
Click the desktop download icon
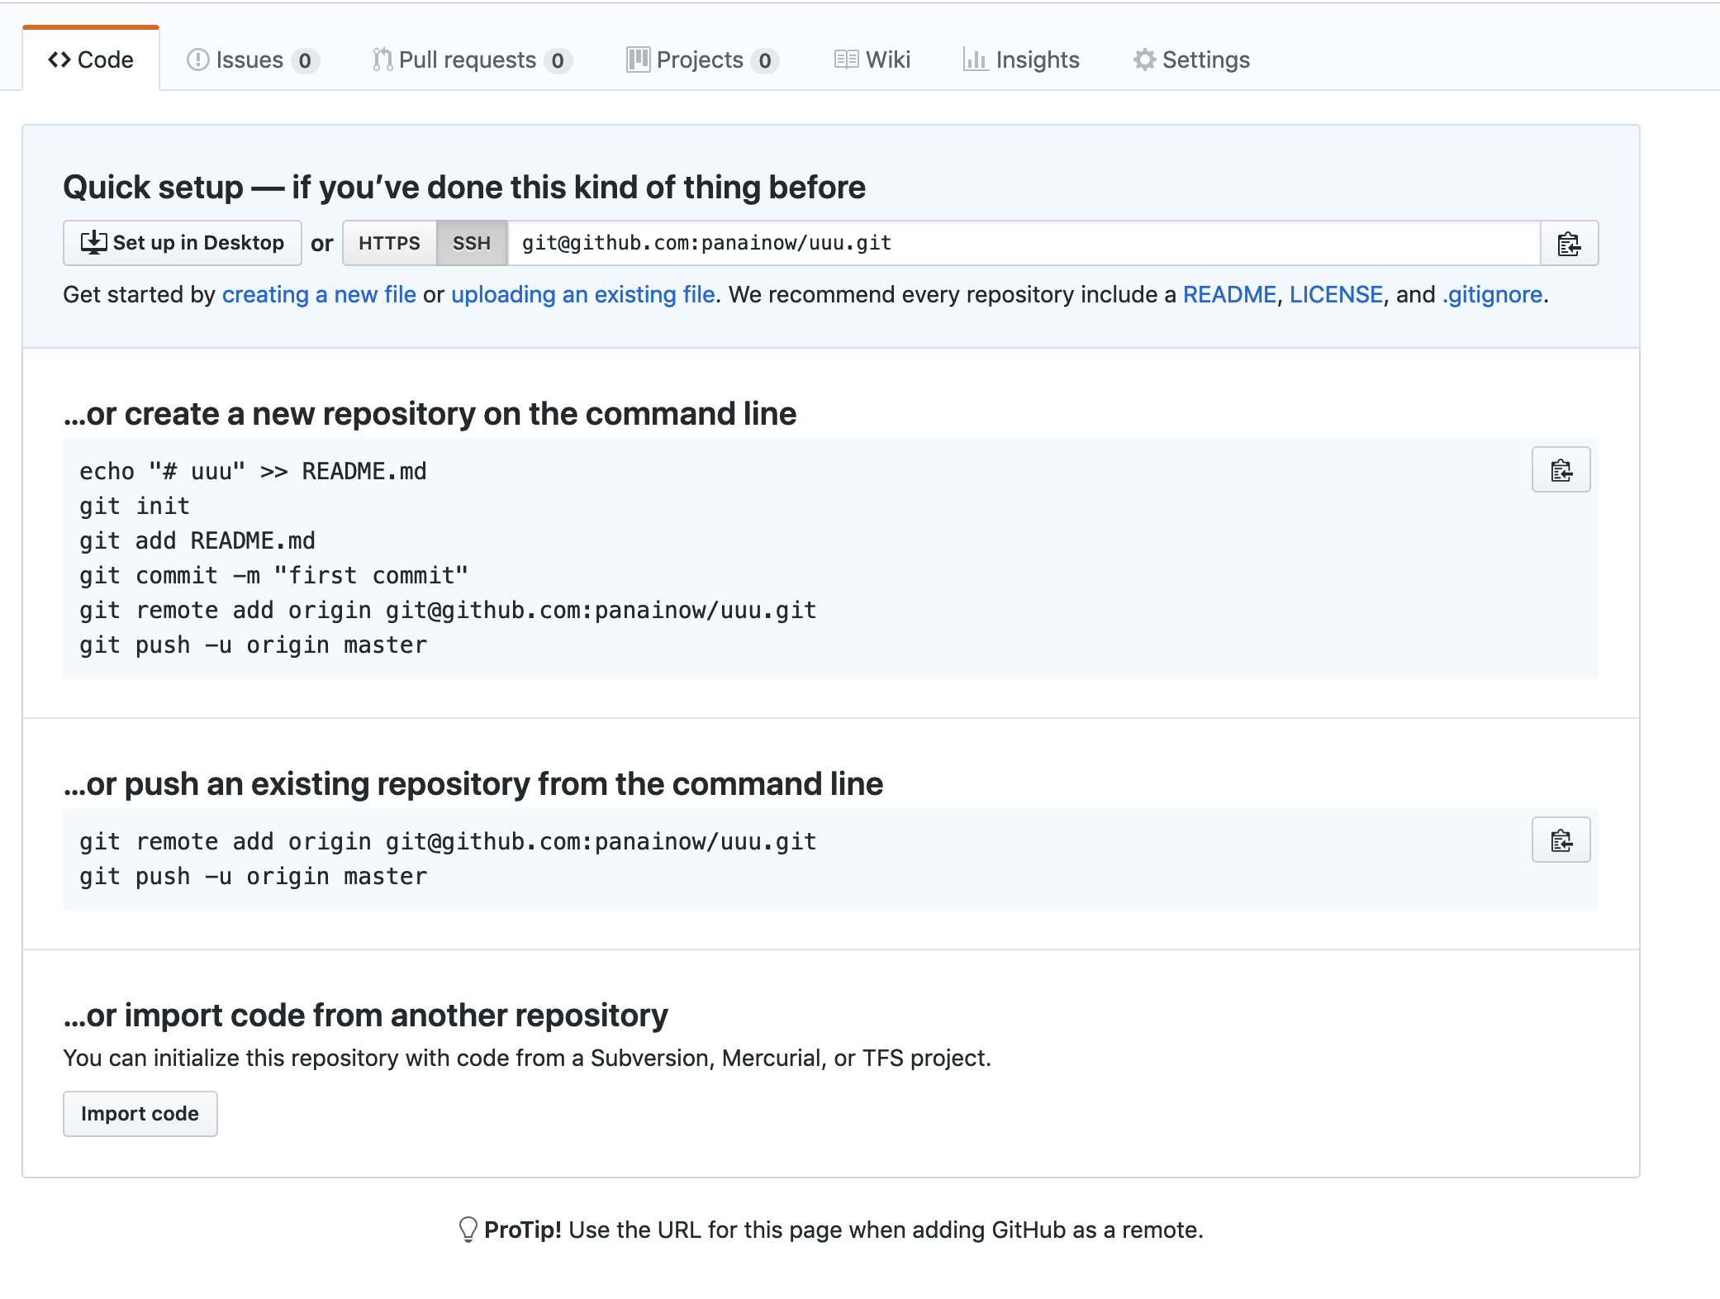click(93, 242)
